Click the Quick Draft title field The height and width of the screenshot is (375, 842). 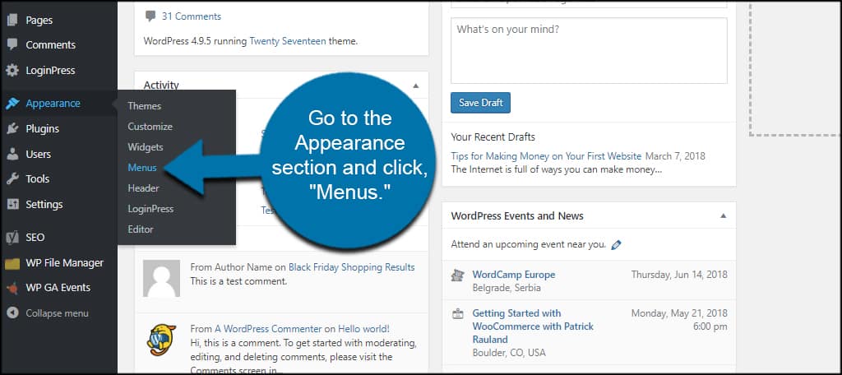(x=589, y=3)
